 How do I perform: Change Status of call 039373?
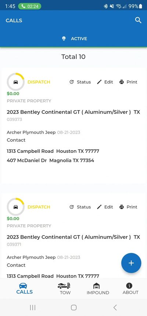[x=80, y=82]
